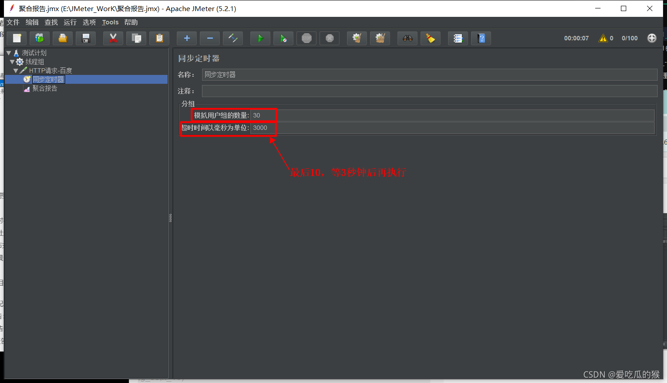Viewport: 667px width, 383px height.
Task: Open the Templates icon
Action: 39,38
